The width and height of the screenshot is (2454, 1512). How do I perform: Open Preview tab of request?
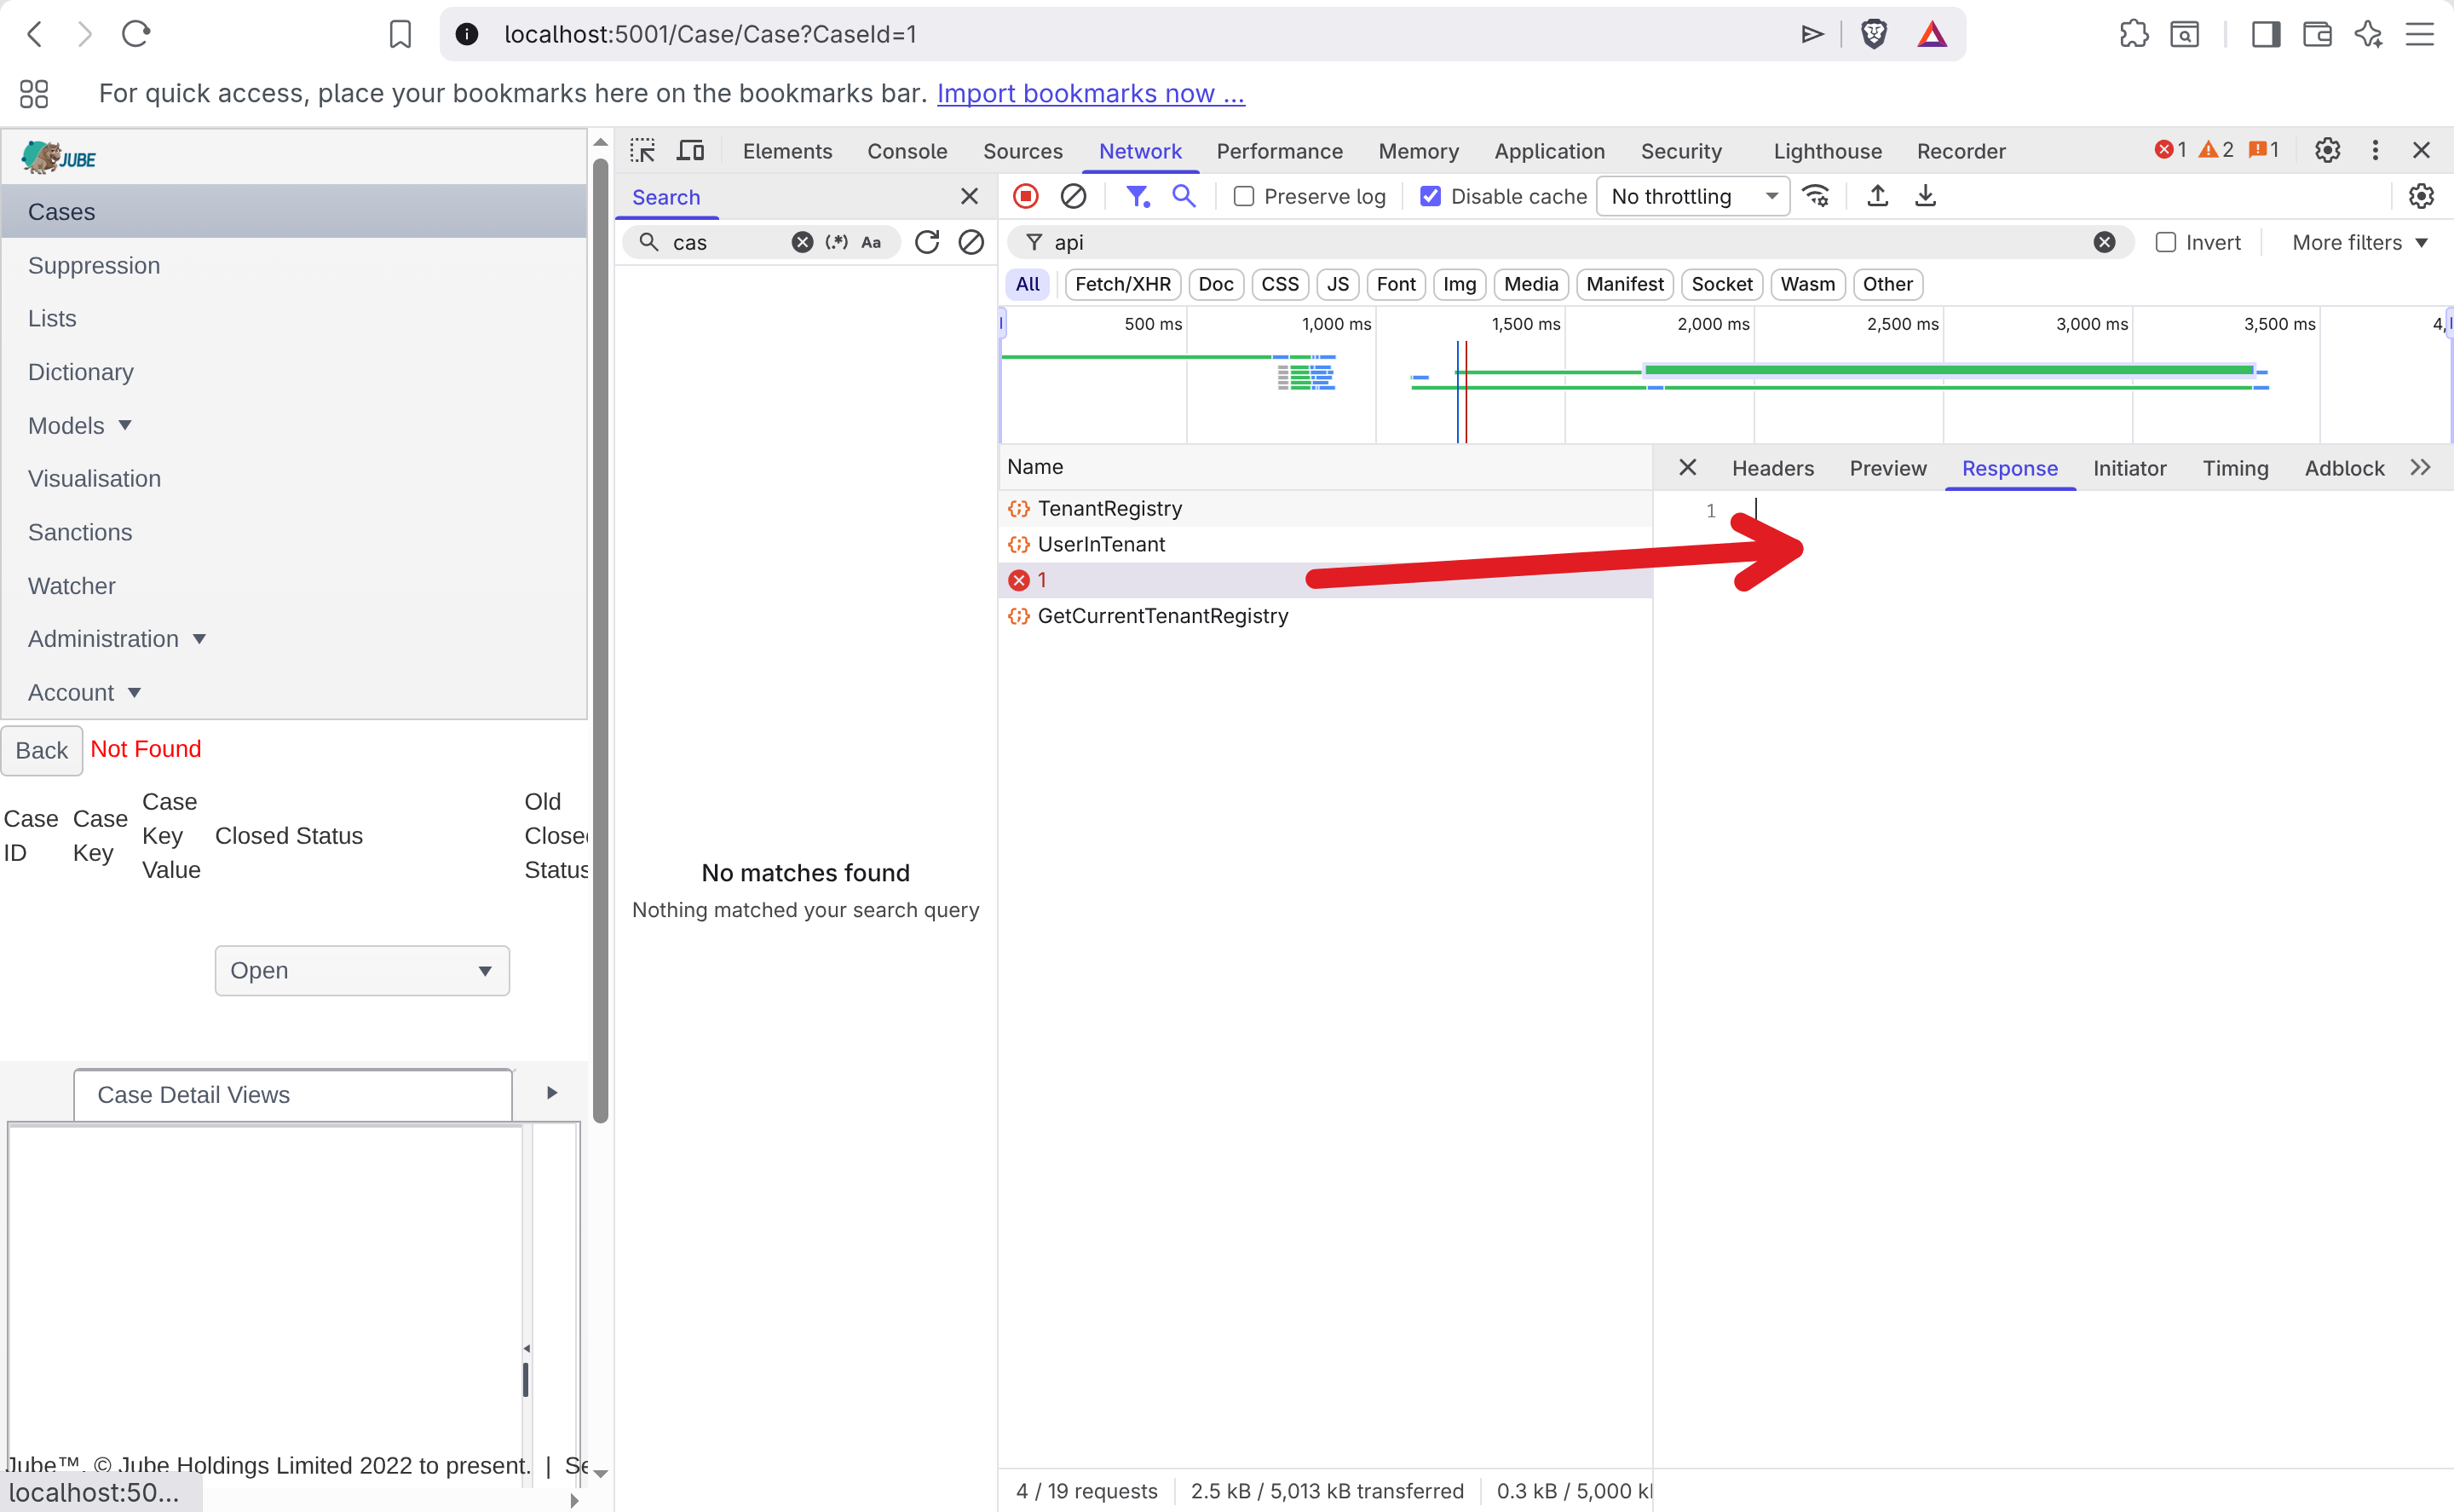pos(1887,468)
